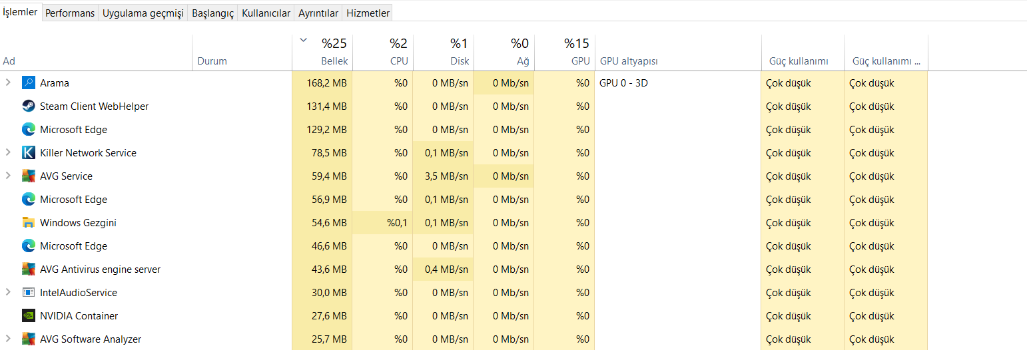Expand the Killer Network Service group
The image size is (1027, 350).
[x=8, y=152]
